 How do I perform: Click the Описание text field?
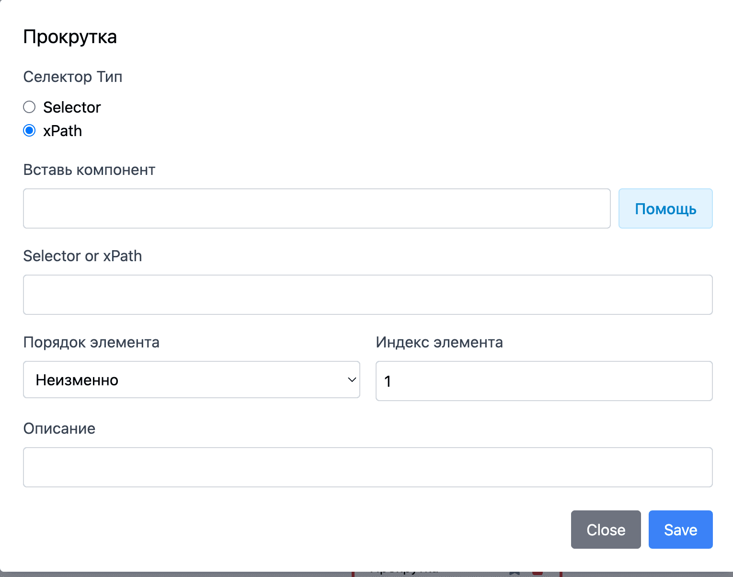367,467
